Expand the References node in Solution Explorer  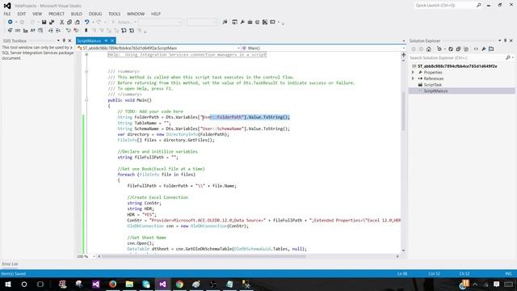tap(413, 78)
